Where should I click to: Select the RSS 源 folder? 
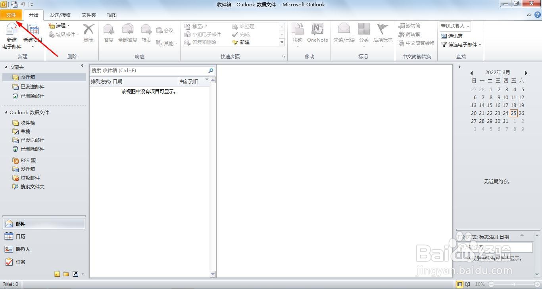coord(24,160)
